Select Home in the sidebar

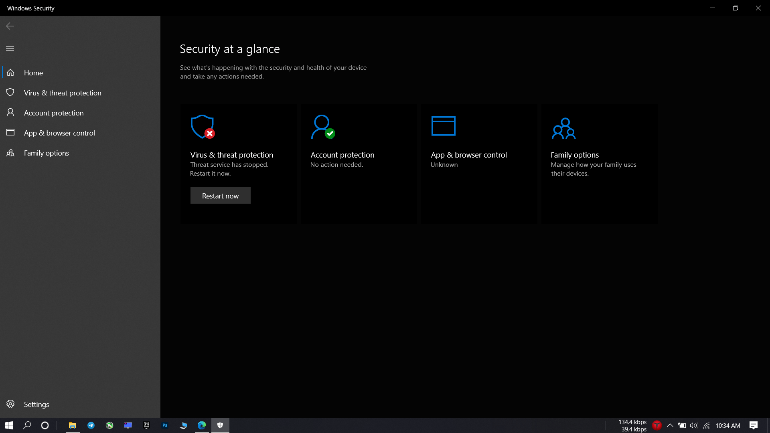33,73
